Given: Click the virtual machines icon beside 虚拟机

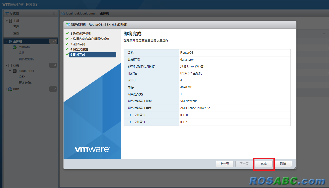Looking at the screenshot, I should point(10,41).
